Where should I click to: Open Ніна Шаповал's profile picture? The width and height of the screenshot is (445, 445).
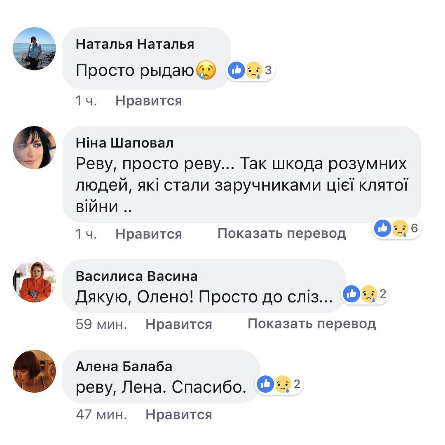tap(35, 148)
